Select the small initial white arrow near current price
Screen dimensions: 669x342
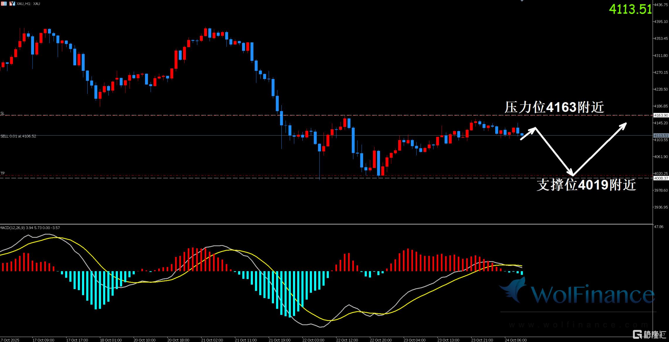click(x=528, y=133)
